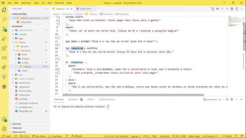Open the Selection menu
The image size is (246, 138).
click(x=26, y=3)
